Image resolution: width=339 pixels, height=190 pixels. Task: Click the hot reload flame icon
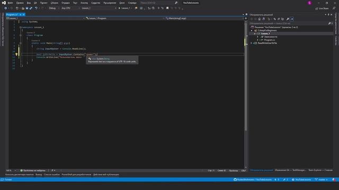click(136, 8)
